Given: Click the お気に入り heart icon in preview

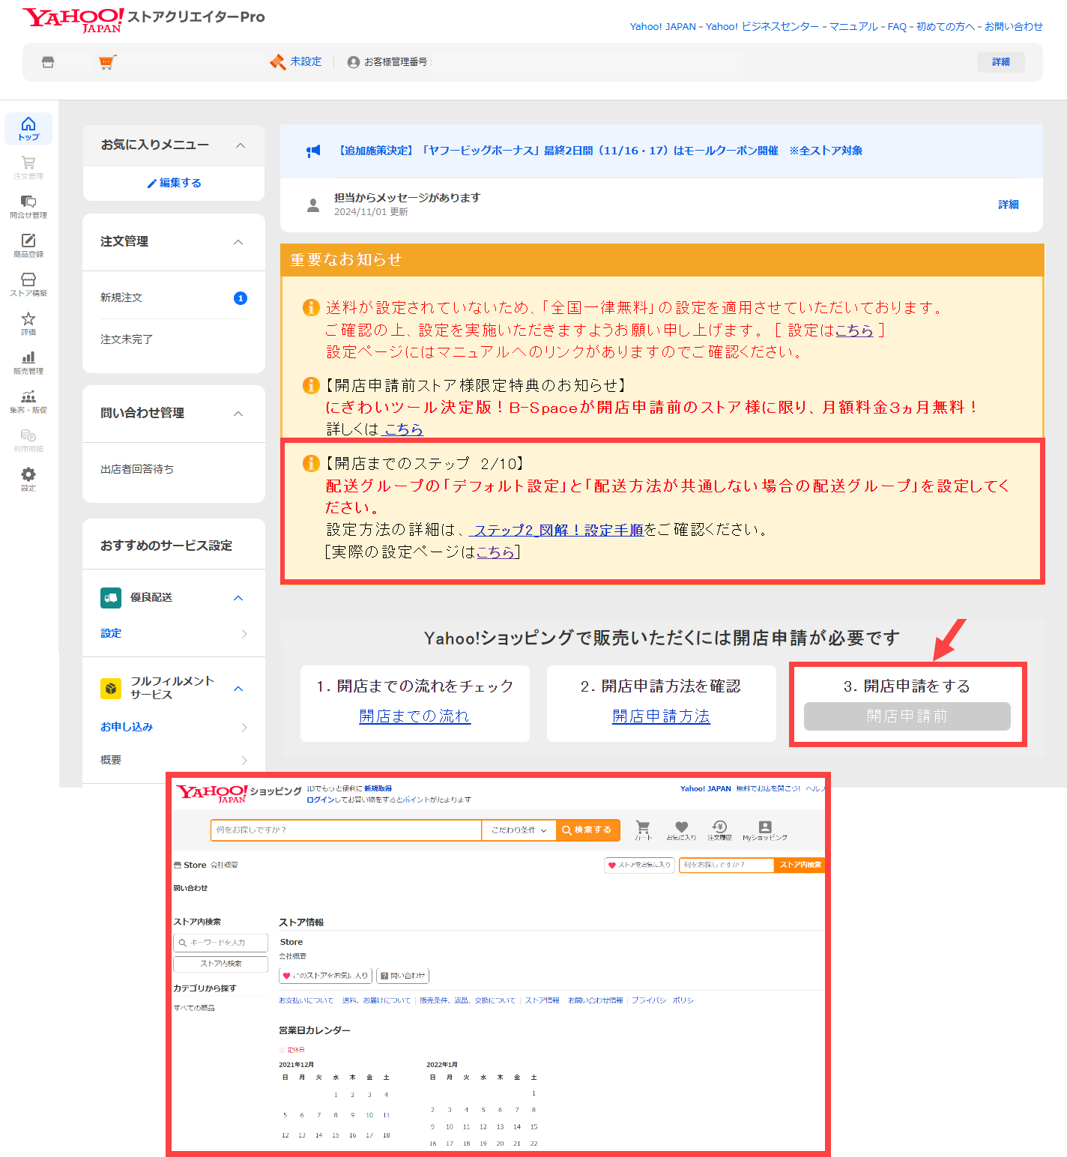Looking at the screenshot, I should pos(681,827).
